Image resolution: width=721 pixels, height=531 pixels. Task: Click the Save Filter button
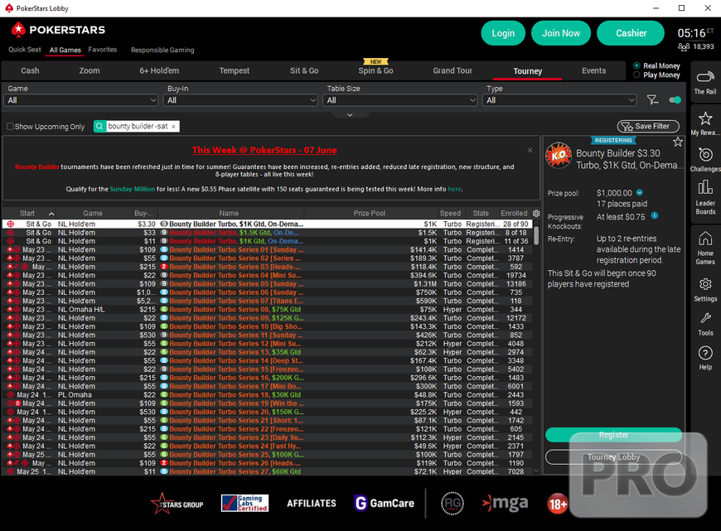click(x=648, y=127)
